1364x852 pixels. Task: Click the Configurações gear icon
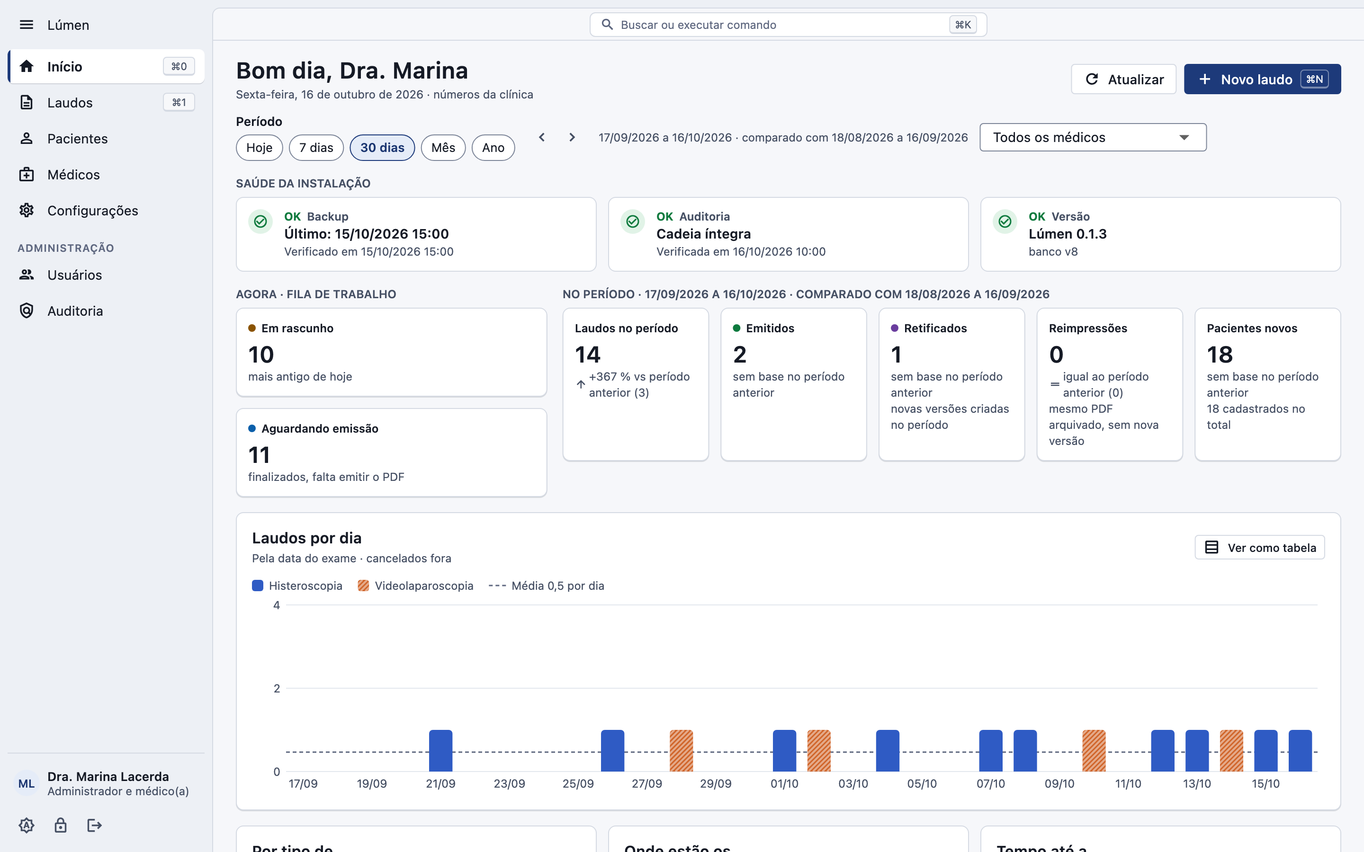(x=27, y=211)
